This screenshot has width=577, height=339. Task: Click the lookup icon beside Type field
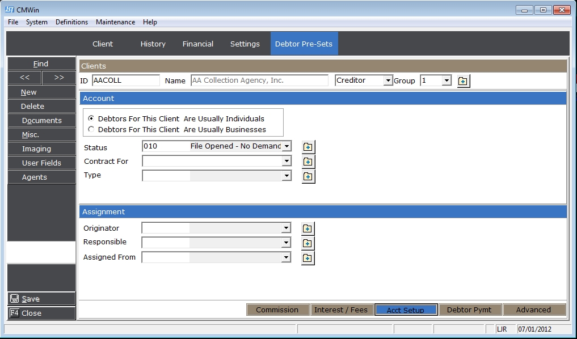308,176
